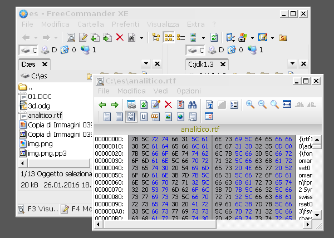Show folder tree icon in FreeCommander toolbar
Viewport: 334px width, 238px height.
156,38
